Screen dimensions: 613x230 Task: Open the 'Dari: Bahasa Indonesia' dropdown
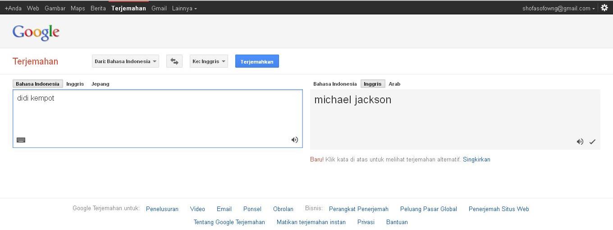coord(126,61)
